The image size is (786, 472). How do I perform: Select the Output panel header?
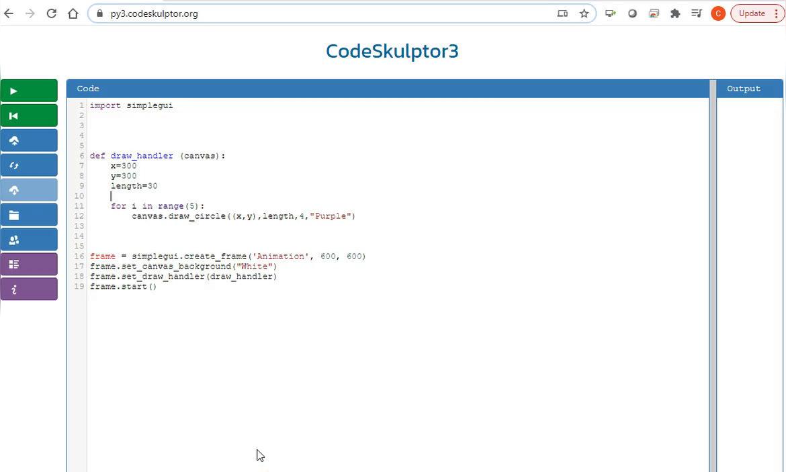(744, 89)
